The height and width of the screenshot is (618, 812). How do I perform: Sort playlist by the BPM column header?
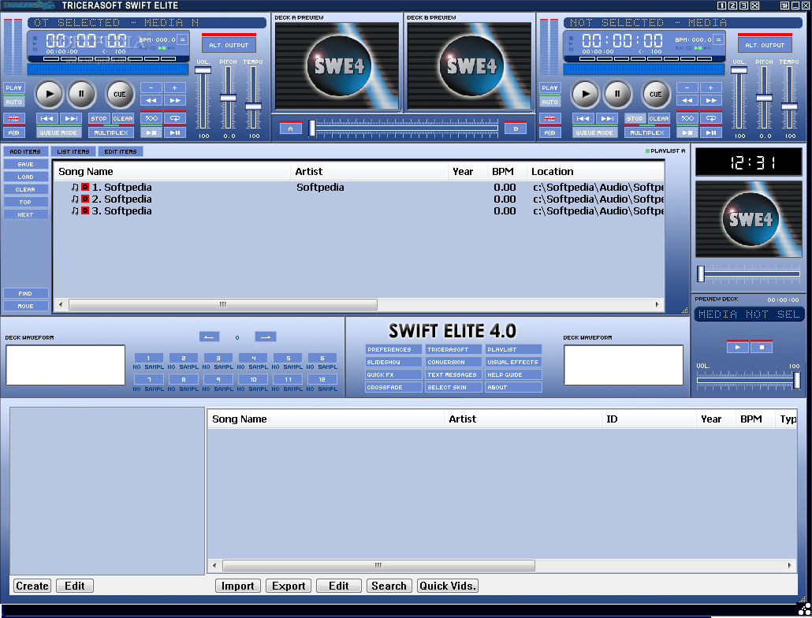pyautogui.click(x=502, y=171)
